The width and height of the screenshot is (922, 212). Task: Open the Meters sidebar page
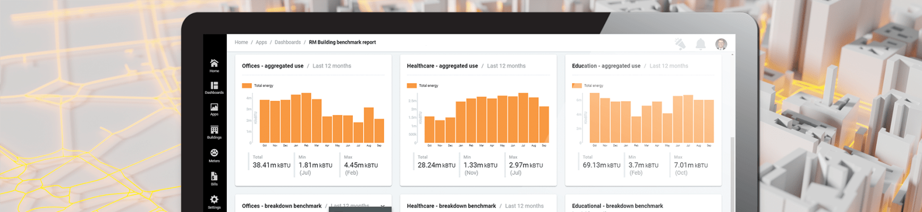click(x=214, y=155)
